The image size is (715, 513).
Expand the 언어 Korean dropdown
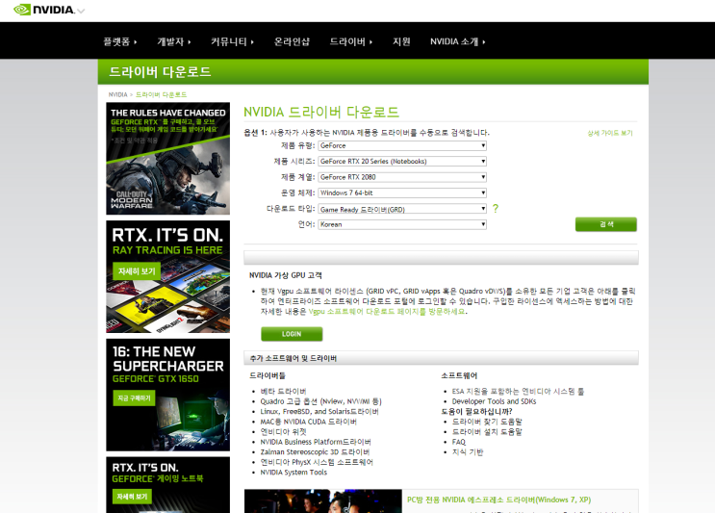pyautogui.click(x=402, y=224)
